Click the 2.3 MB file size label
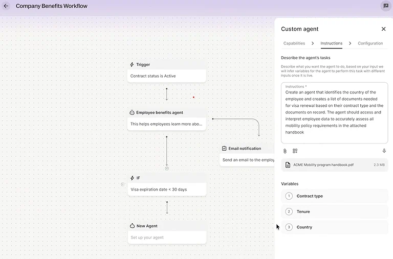393x259 pixels. pyautogui.click(x=379, y=165)
